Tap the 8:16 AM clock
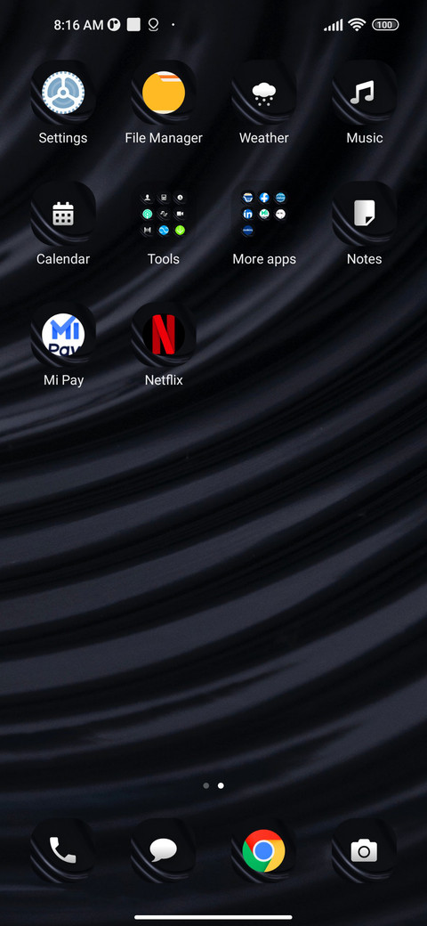 78,25
